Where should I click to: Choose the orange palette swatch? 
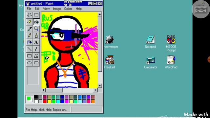point(93,101)
